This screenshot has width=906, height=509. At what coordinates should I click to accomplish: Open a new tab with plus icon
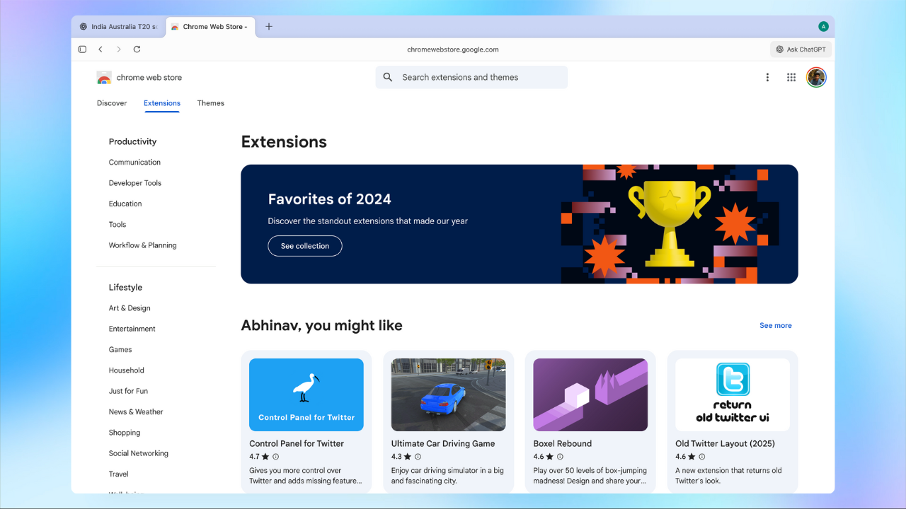pos(269,27)
